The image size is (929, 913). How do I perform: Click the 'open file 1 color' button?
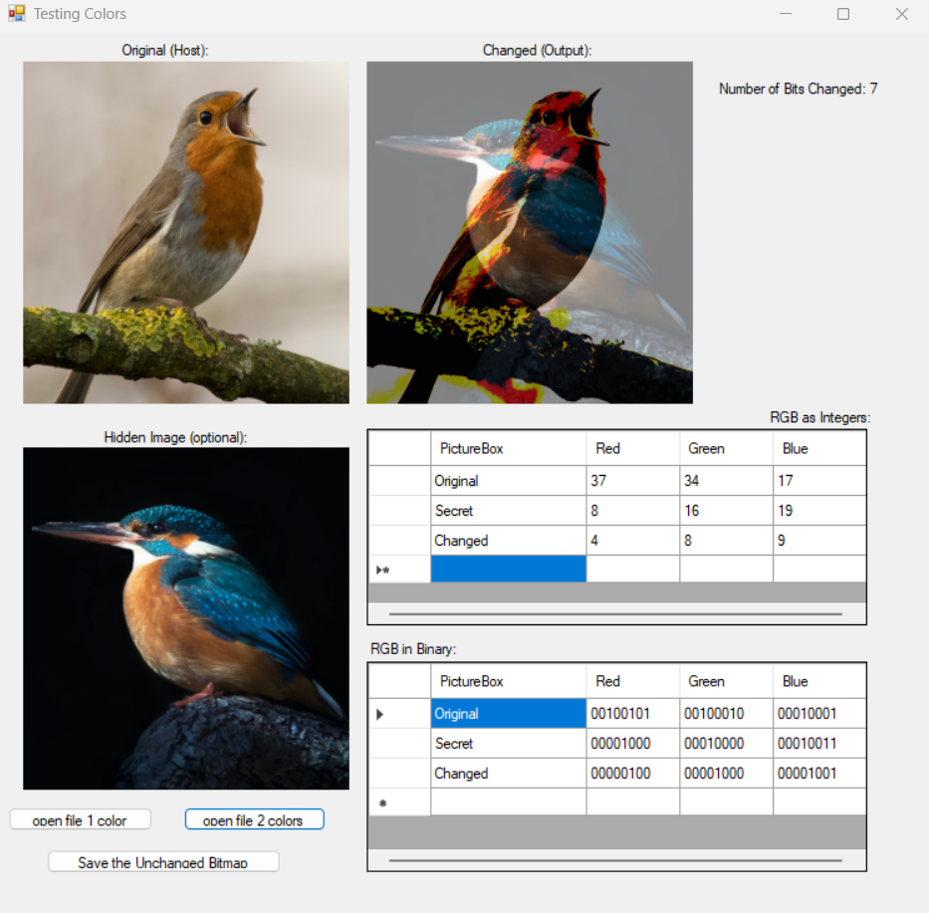point(81,819)
